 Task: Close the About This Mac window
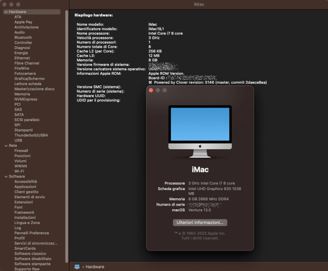(x=151, y=90)
